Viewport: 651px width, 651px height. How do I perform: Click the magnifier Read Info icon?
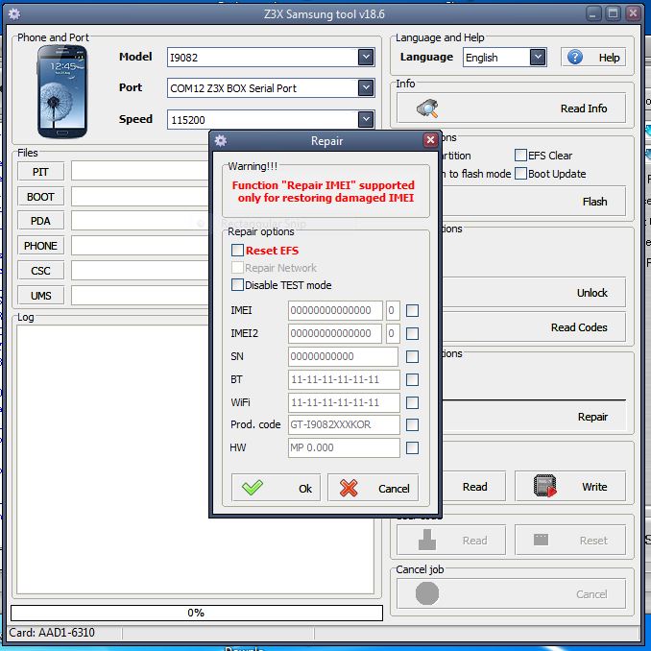[427, 108]
